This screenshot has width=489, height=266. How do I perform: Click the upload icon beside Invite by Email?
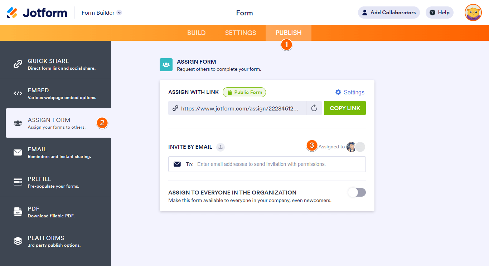(221, 147)
